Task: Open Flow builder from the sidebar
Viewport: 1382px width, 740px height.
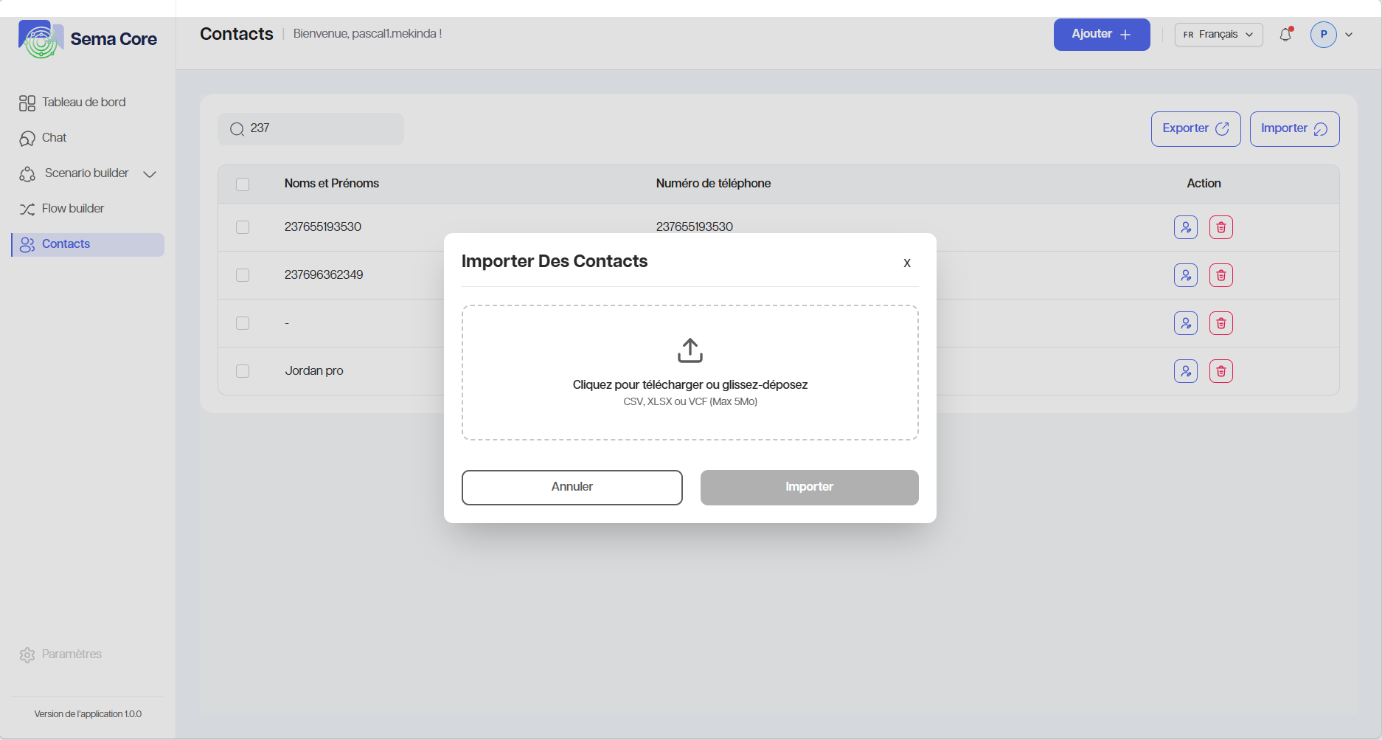Action: click(73, 209)
